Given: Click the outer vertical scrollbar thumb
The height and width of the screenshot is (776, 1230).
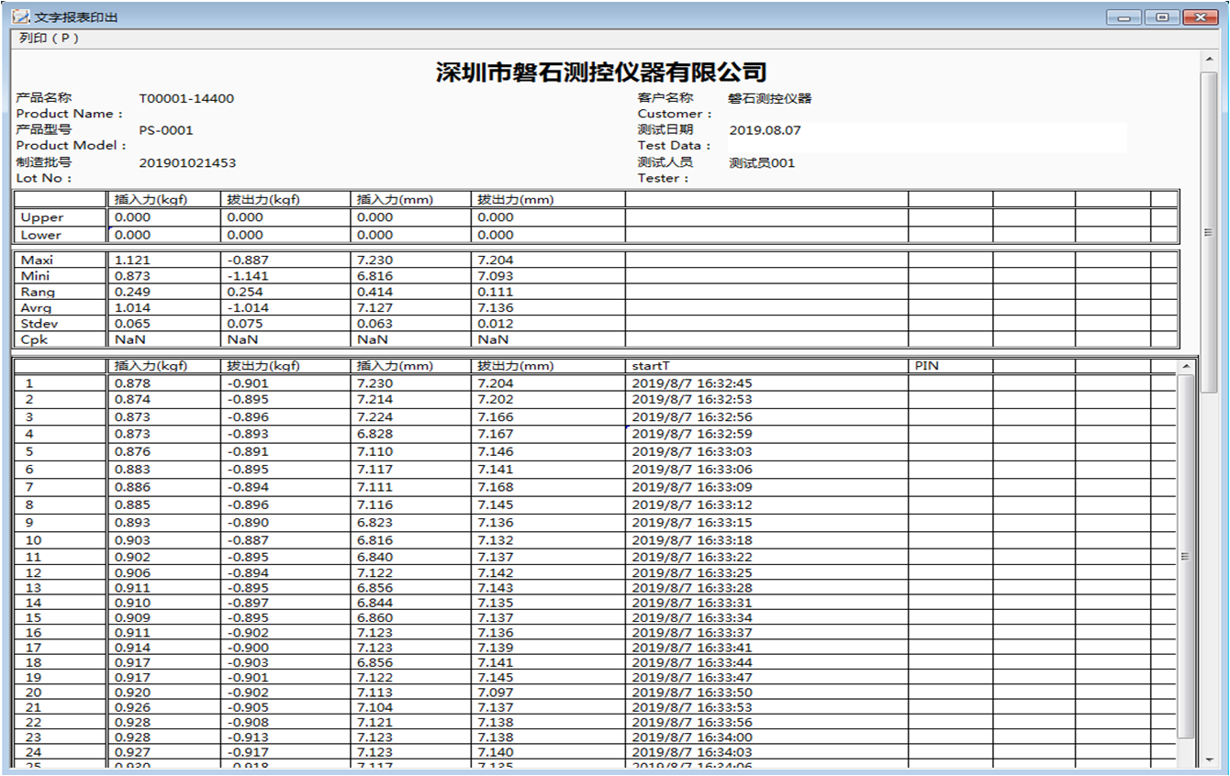Looking at the screenshot, I should 1209,229.
